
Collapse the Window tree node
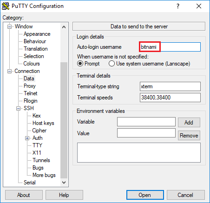pos(10,26)
